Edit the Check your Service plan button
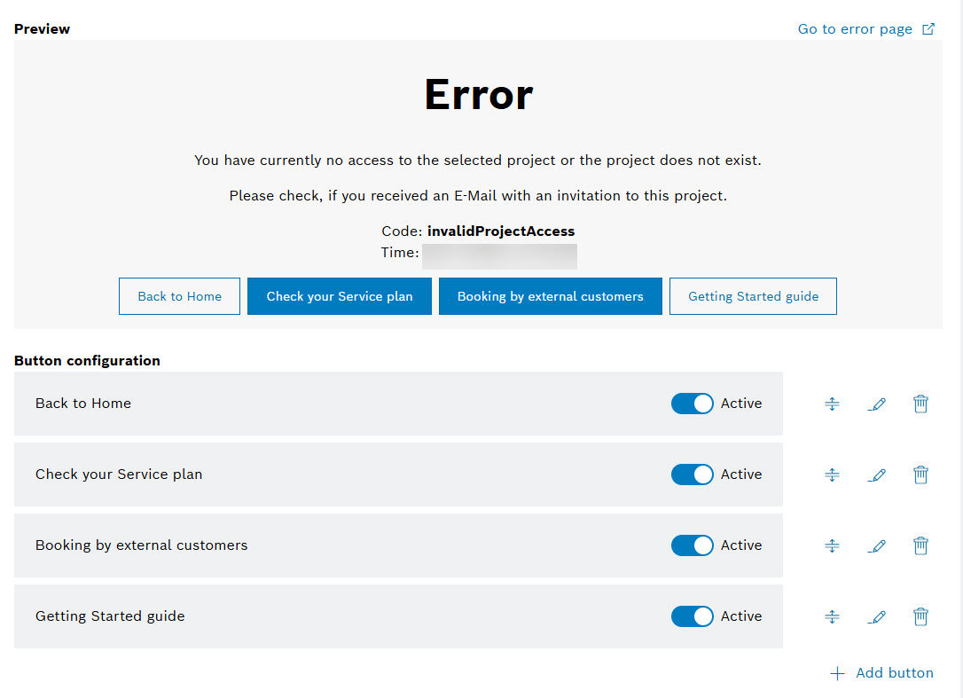The height and width of the screenshot is (698, 963). pyautogui.click(x=877, y=475)
